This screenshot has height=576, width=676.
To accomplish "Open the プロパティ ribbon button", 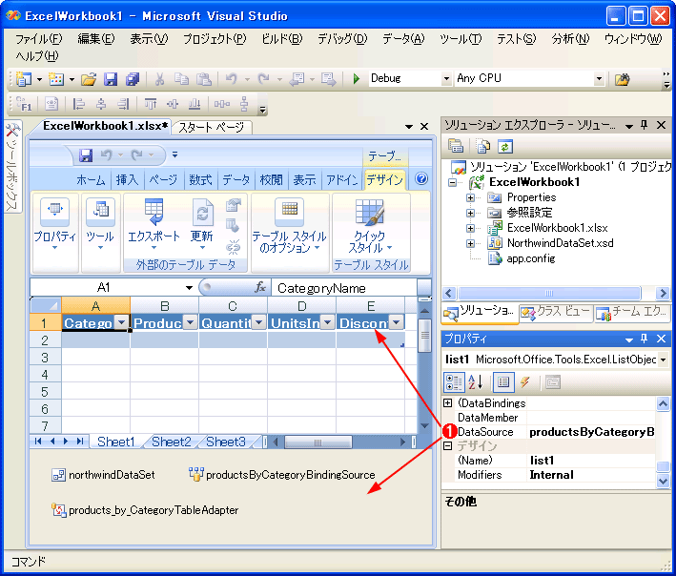I will coord(54,225).
